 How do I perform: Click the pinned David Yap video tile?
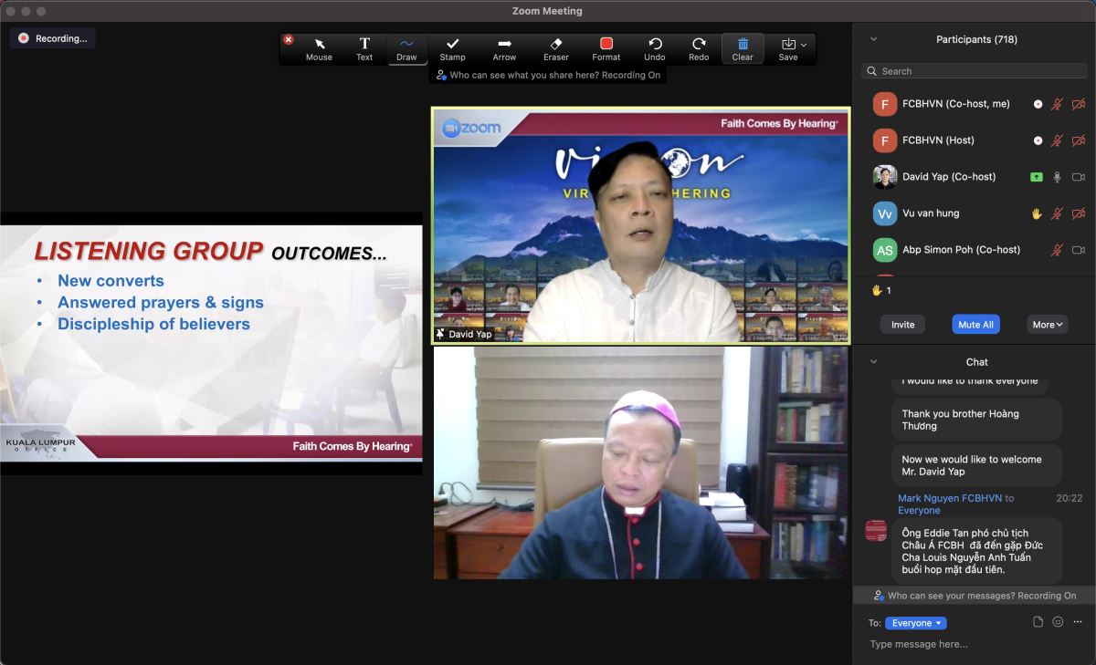pyautogui.click(x=641, y=225)
